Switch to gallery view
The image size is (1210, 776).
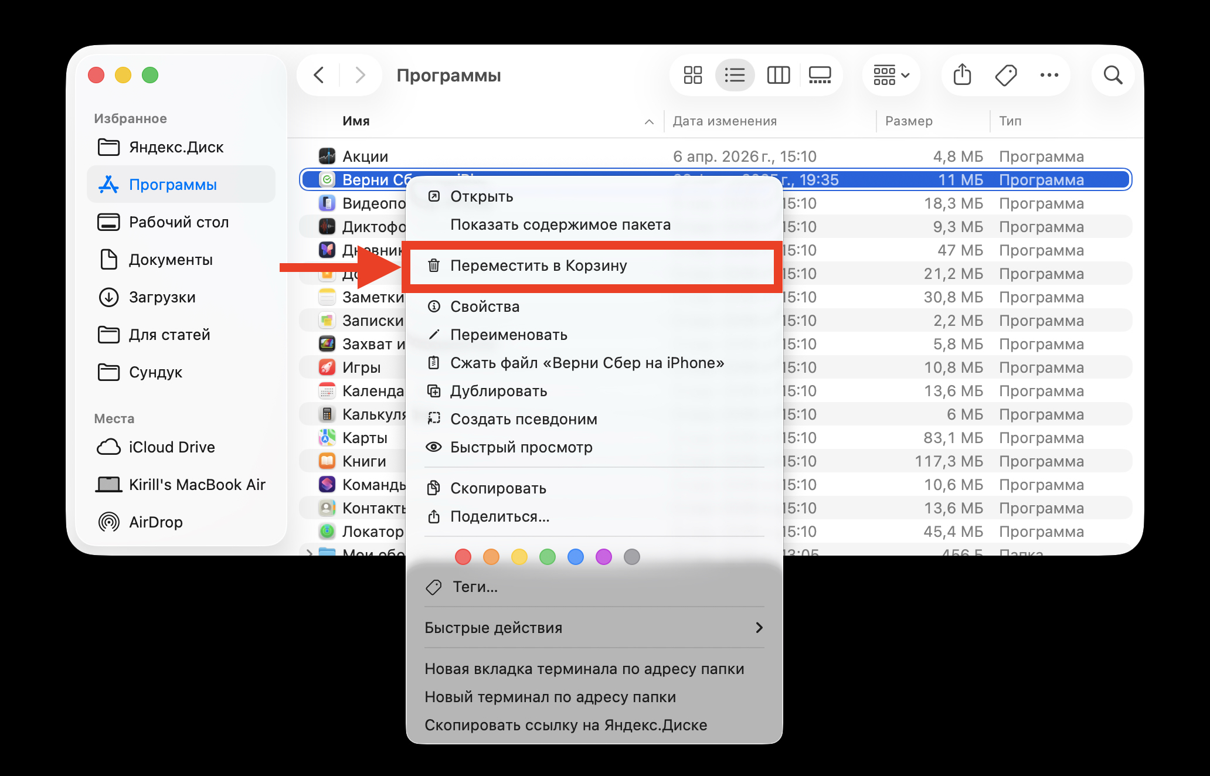click(x=820, y=75)
